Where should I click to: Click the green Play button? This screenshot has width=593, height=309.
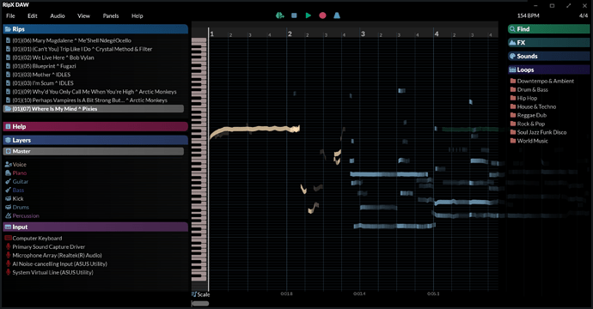(309, 15)
